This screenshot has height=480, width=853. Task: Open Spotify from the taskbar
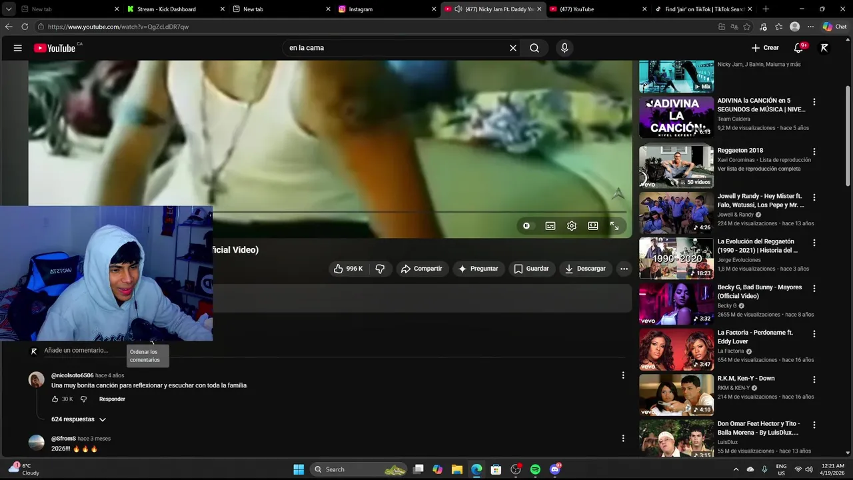pos(535,469)
